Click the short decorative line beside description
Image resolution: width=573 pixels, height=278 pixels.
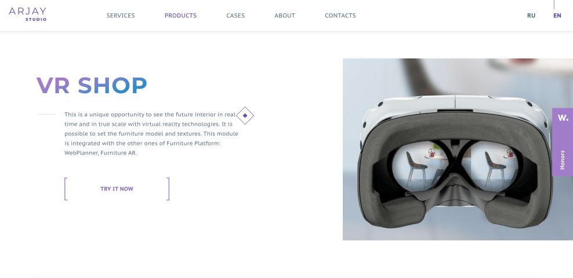click(x=47, y=114)
